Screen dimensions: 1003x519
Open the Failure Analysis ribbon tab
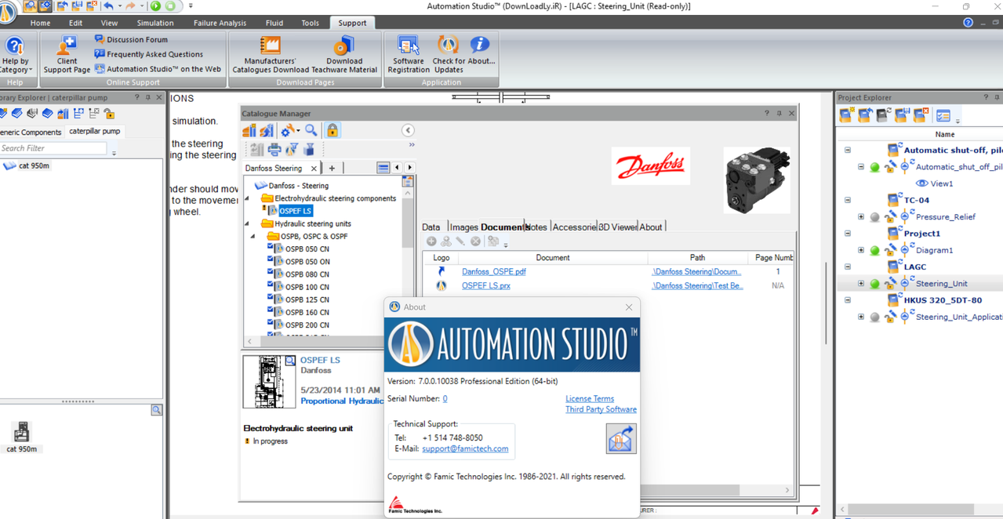(220, 23)
